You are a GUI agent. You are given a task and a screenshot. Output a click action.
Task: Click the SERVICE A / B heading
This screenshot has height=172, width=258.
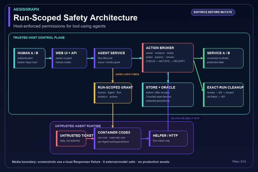[218, 53]
